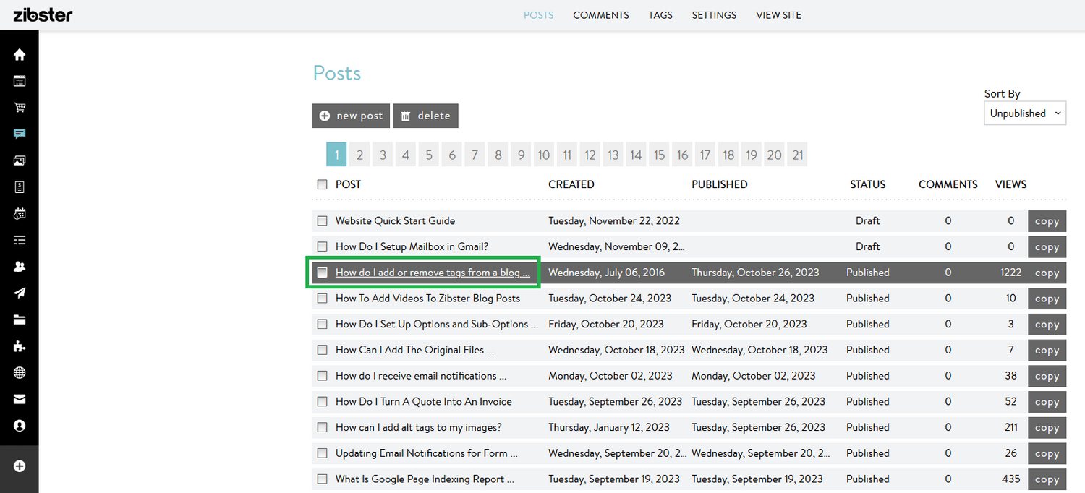Open the How Can I Add The Original Files post
The width and height of the screenshot is (1085, 493).
point(416,350)
